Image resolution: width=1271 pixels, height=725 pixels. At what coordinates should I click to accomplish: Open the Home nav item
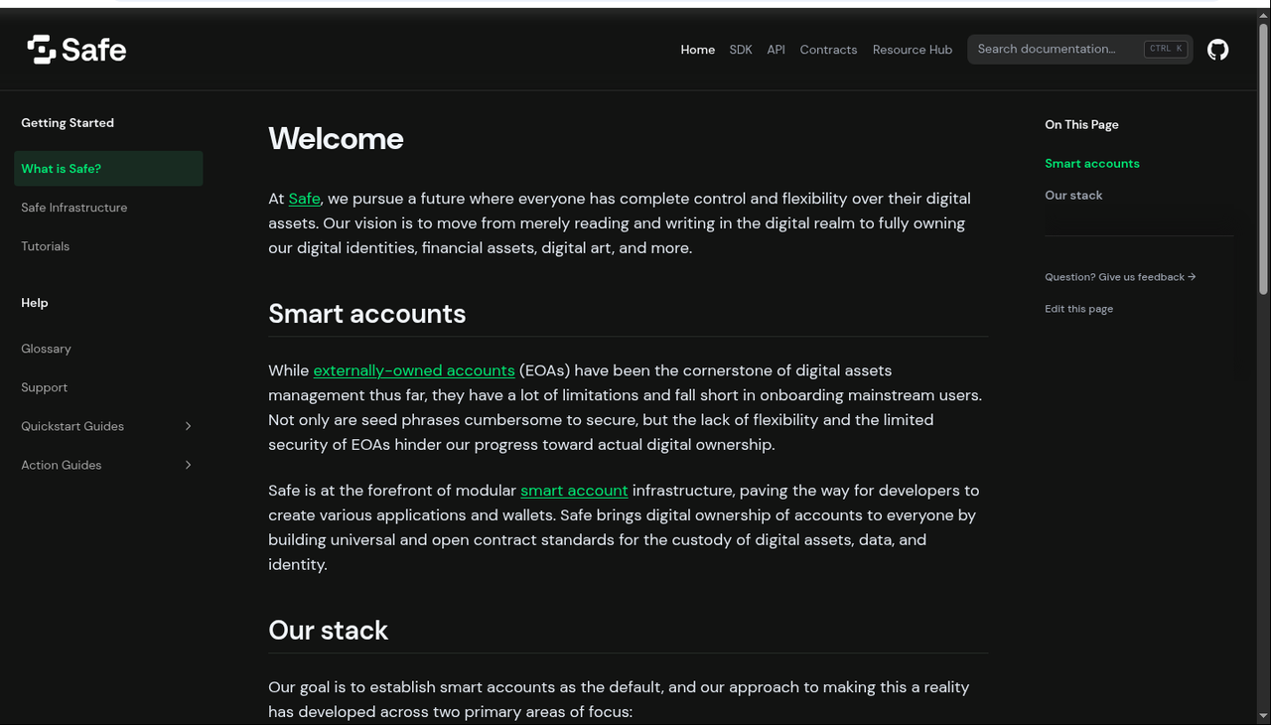coord(697,50)
